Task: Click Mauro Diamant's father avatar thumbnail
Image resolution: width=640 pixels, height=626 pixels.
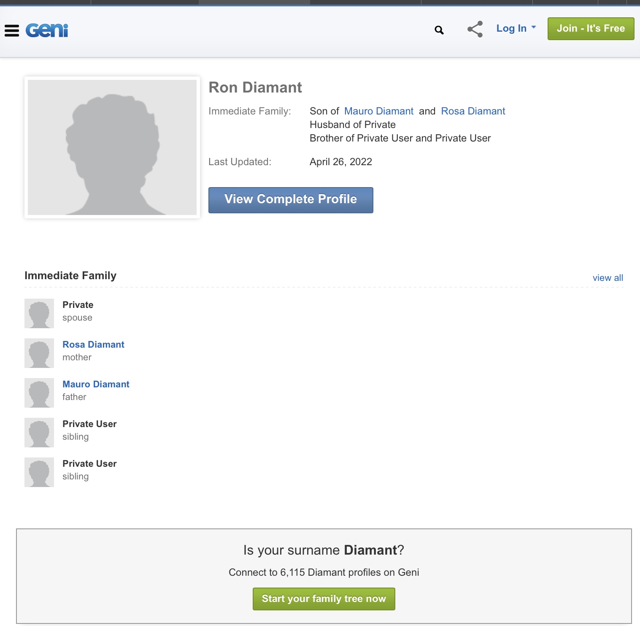Action: pos(39,393)
